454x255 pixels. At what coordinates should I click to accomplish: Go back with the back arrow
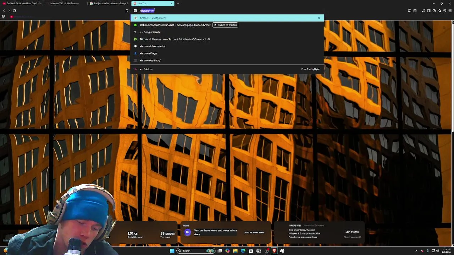(x=4, y=11)
